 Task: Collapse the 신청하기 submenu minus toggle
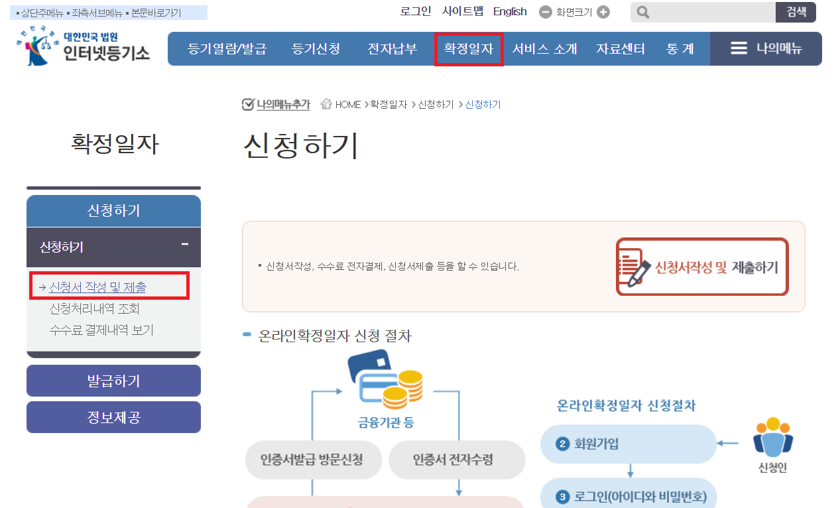pos(185,245)
